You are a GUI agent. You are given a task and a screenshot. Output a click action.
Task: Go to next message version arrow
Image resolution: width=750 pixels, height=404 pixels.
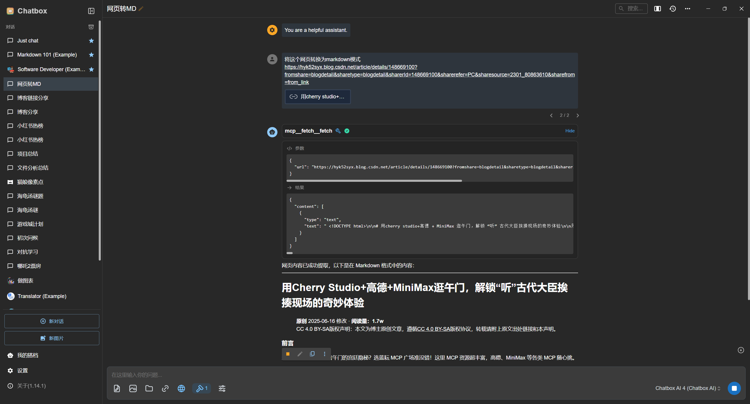tap(577, 115)
